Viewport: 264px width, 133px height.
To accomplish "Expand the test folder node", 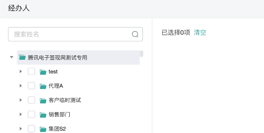I will (x=21, y=72).
